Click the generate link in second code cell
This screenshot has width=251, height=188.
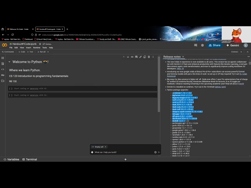34,95
